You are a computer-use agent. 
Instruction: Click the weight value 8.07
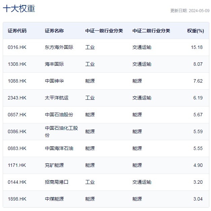[198, 64]
